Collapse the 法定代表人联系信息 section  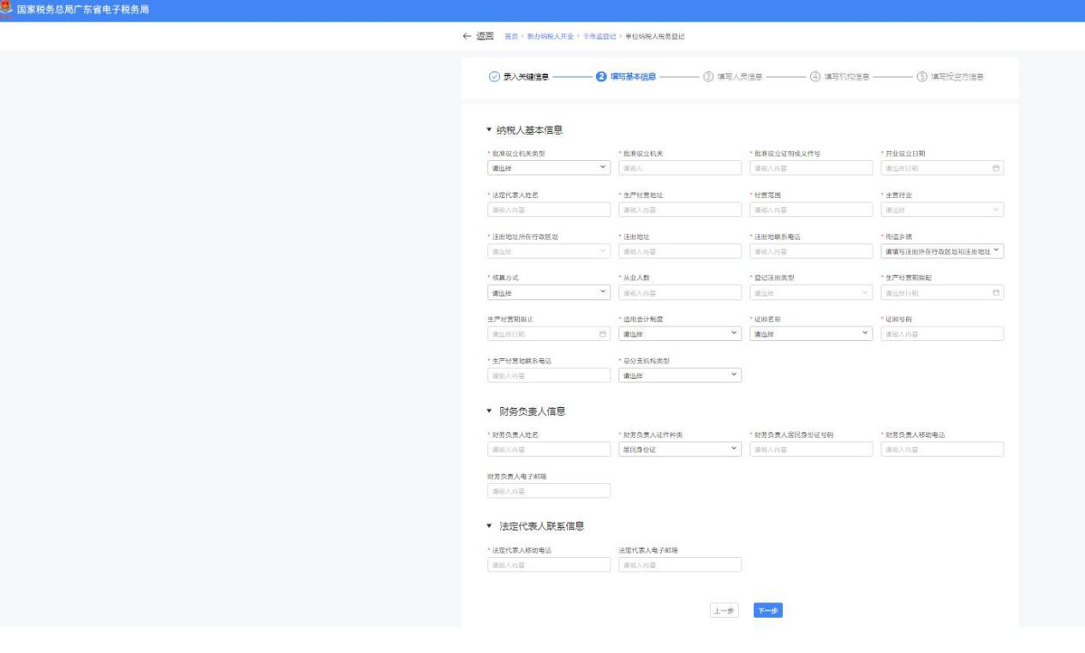489,525
